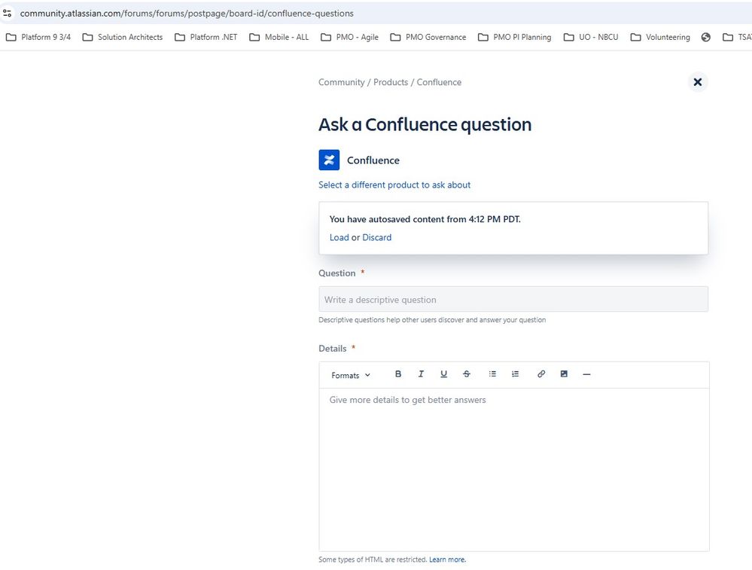Click the browser address bar URL
The width and height of the screenshot is (752, 570).
tap(187, 14)
